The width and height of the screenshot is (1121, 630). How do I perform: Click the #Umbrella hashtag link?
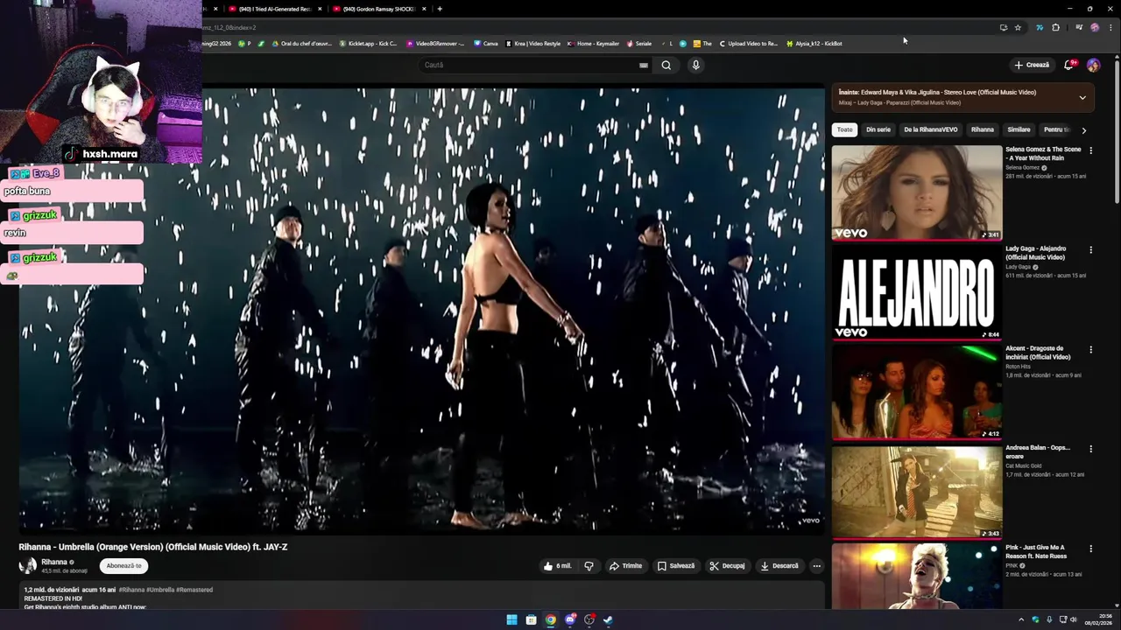159,590
